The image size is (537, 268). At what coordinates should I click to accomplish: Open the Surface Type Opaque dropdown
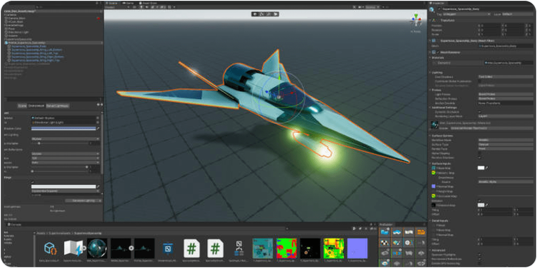click(506, 144)
